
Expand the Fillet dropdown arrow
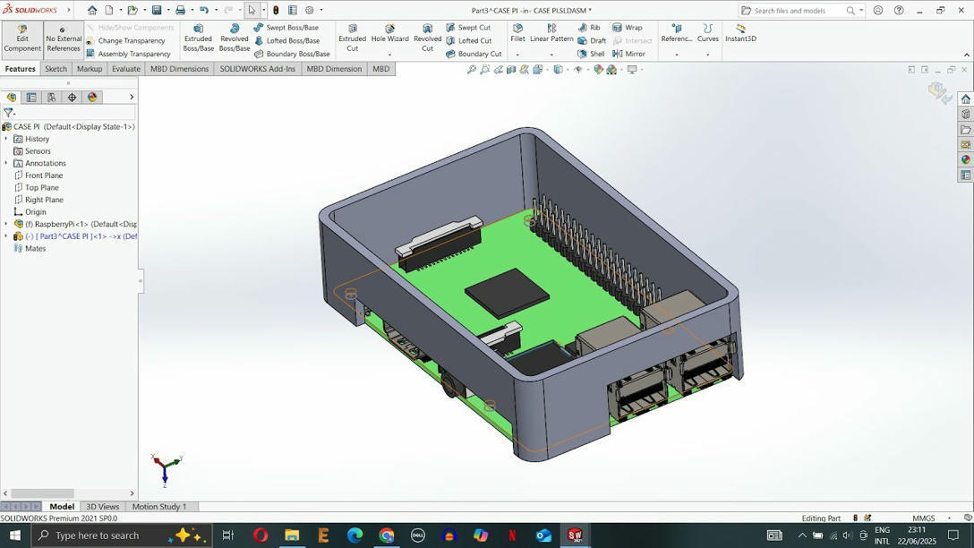[517, 55]
